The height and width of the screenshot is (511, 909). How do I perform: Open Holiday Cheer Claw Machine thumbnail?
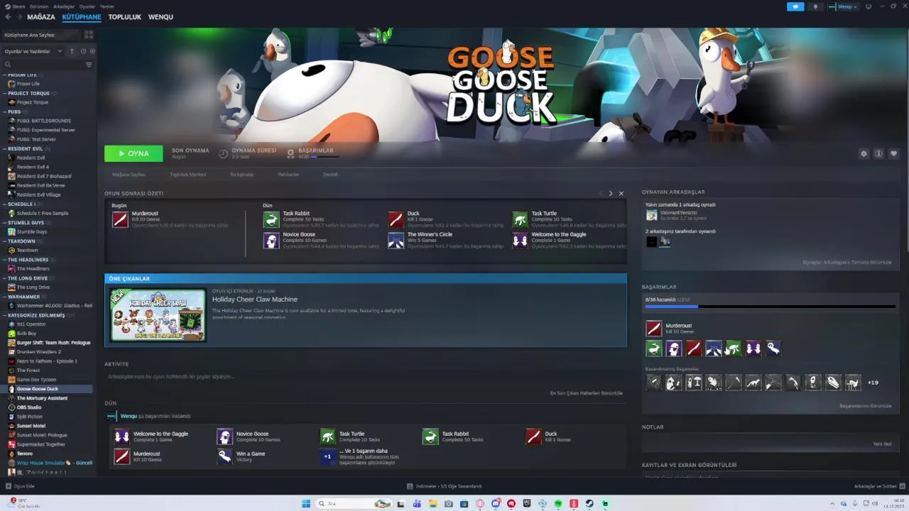(158, 315)
